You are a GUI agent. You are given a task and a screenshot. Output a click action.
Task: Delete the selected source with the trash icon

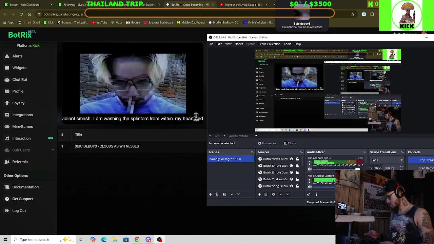pos(266,195)
